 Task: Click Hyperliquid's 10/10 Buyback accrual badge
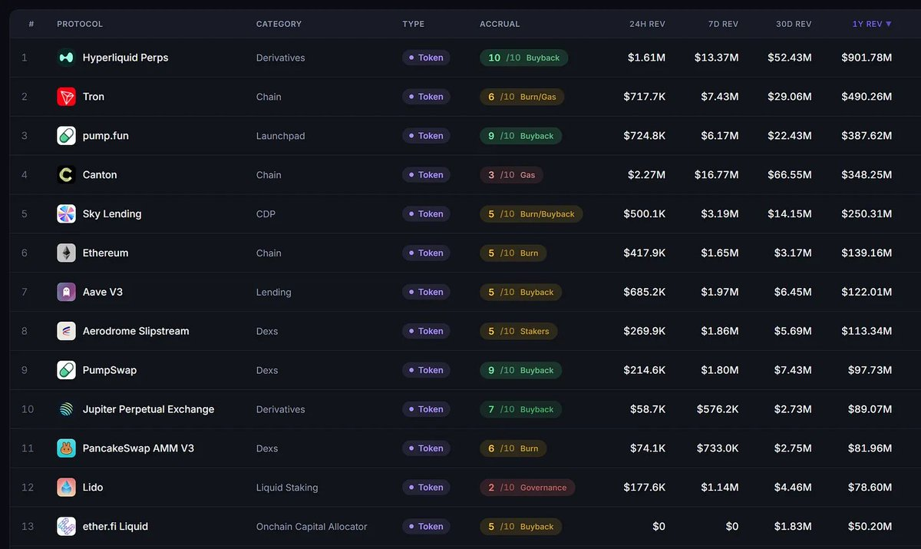[523, 58]
